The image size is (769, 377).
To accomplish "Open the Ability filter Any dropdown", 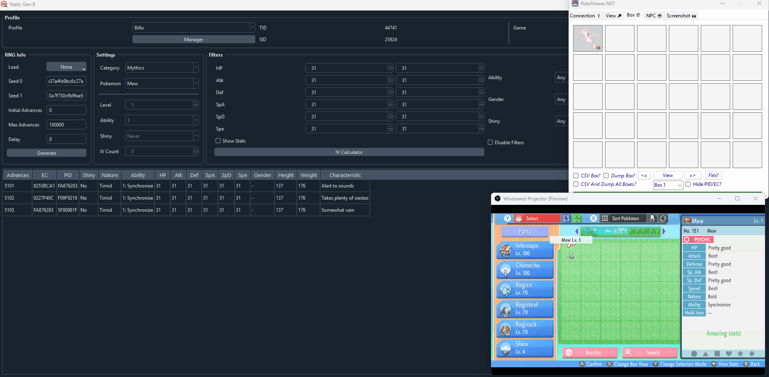I will [562, 77].
